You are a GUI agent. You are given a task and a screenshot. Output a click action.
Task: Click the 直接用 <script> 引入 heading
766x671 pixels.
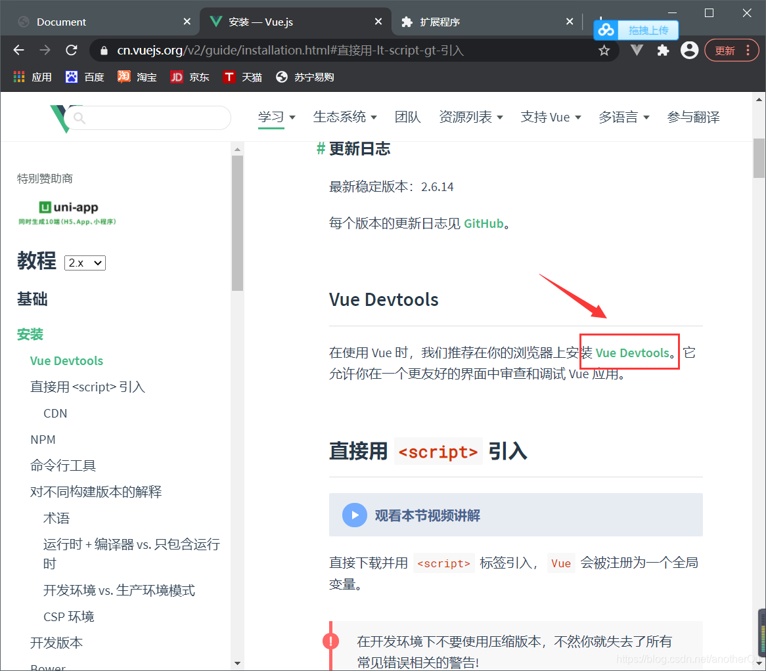pyautogui.click(x=428, y=451)
